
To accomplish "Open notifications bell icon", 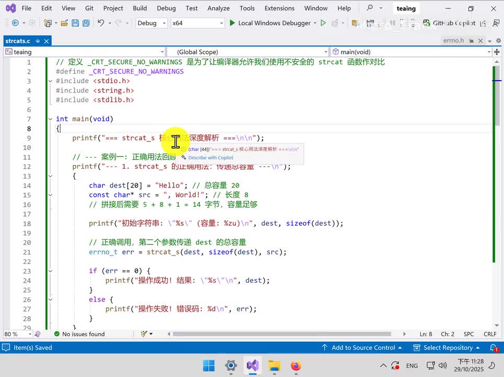I will 494,348.
